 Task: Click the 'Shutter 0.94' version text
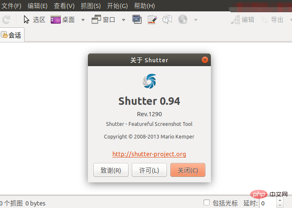149,101
